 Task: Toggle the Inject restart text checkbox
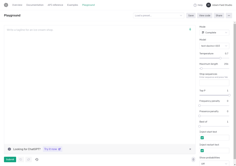click(202, 151)
